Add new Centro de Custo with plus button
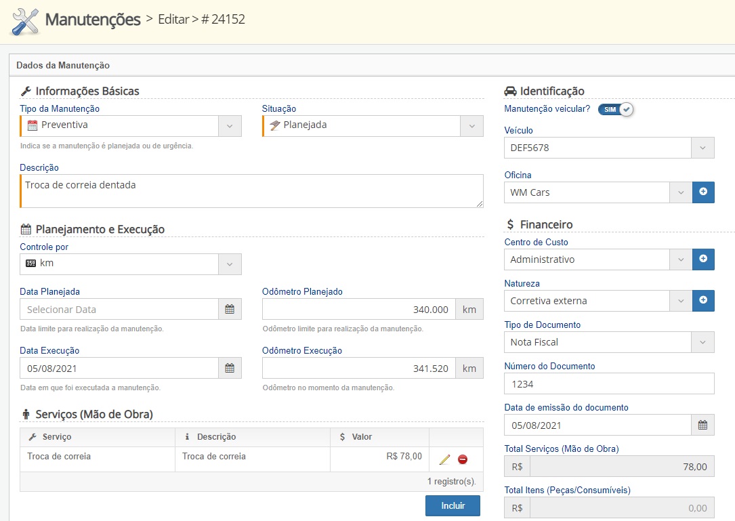 pos(702,259)
